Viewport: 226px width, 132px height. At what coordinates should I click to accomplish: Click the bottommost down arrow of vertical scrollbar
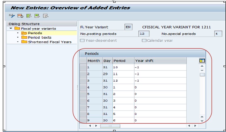point(202,121)
